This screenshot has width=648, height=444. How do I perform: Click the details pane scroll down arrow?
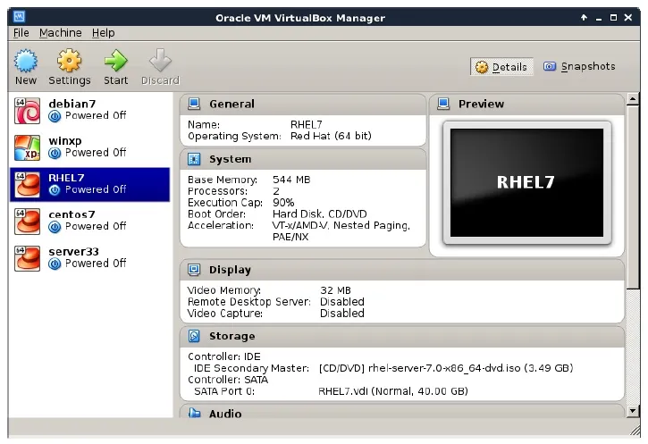632,411
